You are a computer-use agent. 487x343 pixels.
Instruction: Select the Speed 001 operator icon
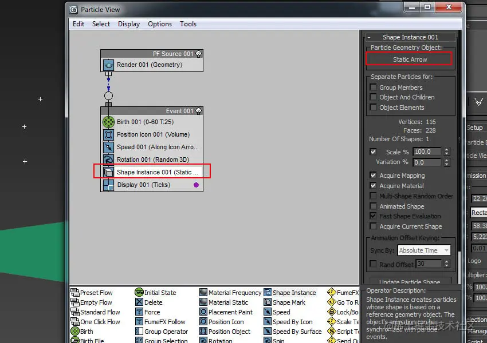coord(108,147)
